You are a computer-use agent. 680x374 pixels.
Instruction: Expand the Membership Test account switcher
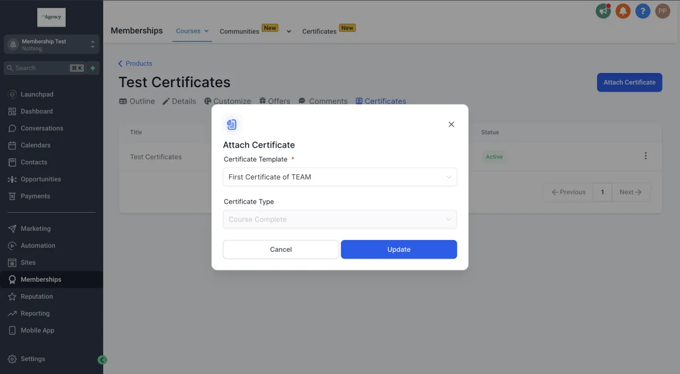tap(52, 45)
